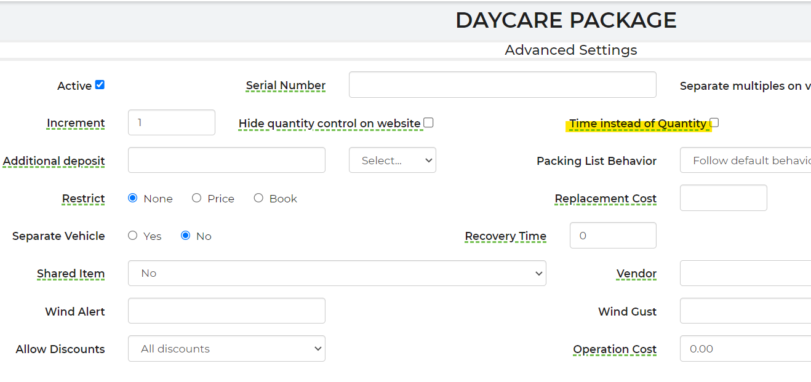This screenshot has height=382, width=811.
Task: Click the Replacement Cost field
Action: point(723,198)
